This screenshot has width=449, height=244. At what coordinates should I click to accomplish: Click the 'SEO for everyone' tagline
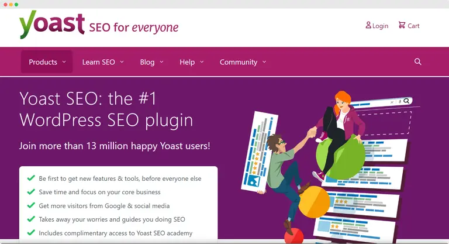[x=134, y=28]
